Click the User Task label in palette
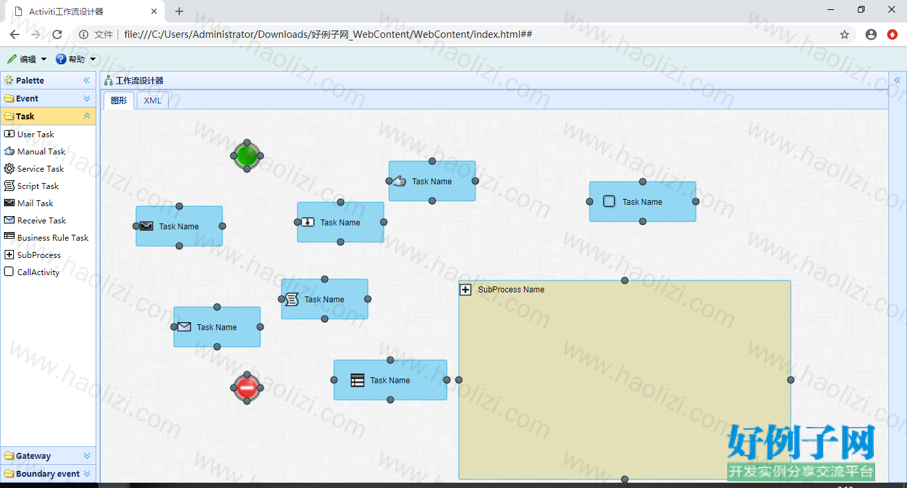This screenshot has height=488, width=907. click(36, 134)
